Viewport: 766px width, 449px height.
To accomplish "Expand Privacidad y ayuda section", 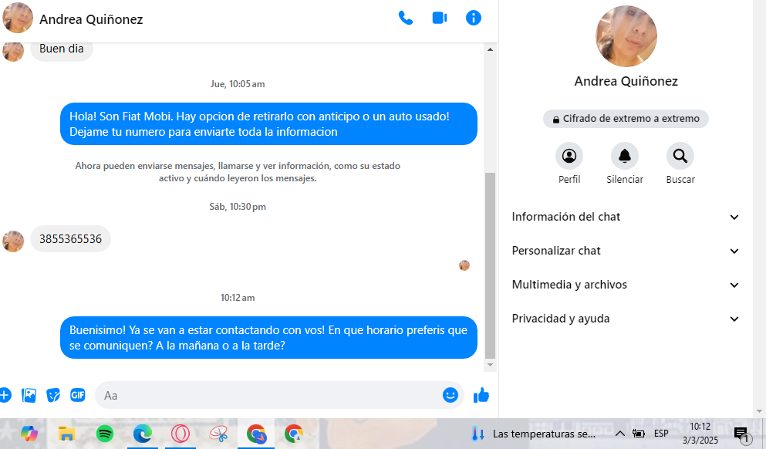I will click(625, 319).
